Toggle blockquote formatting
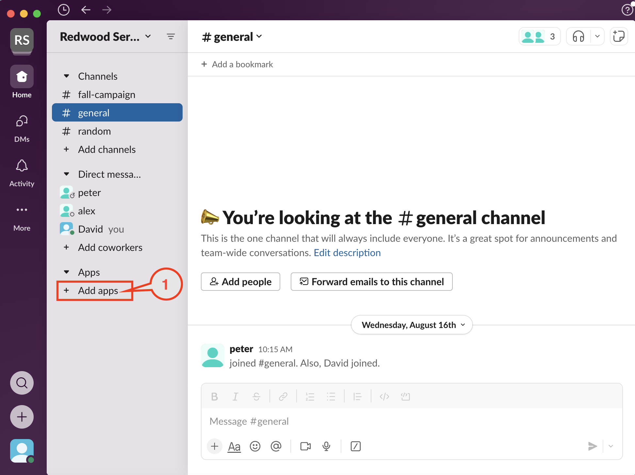 [x=357, y=397]
